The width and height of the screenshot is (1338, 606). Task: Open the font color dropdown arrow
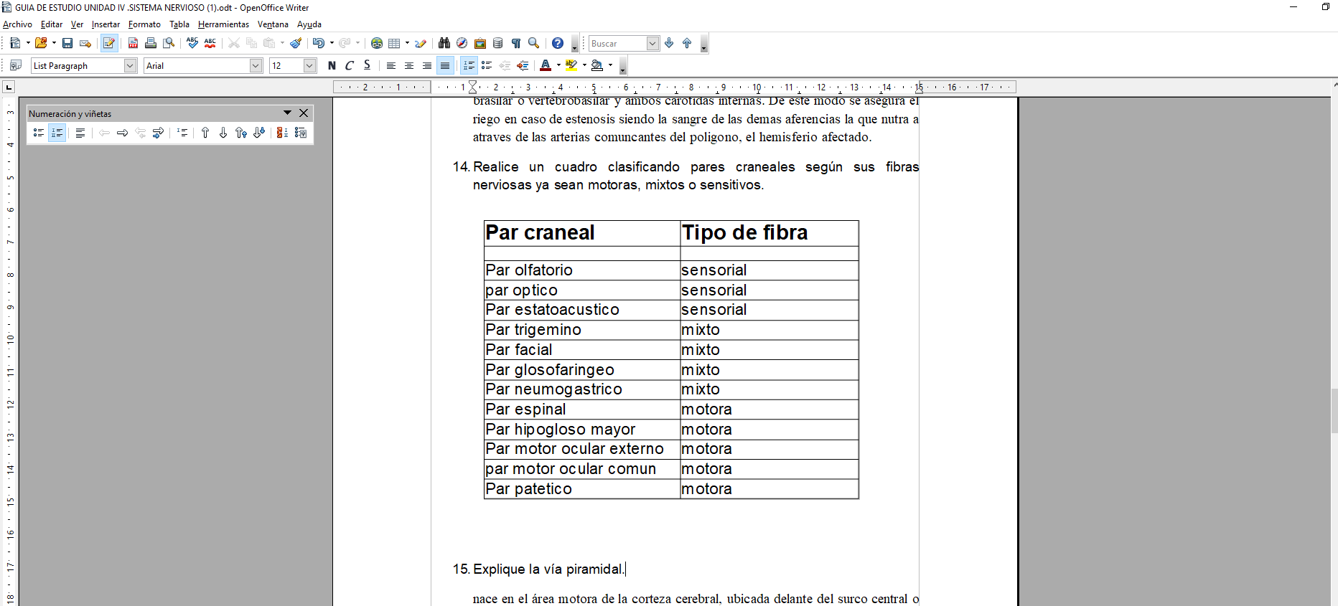click(558, 66)
